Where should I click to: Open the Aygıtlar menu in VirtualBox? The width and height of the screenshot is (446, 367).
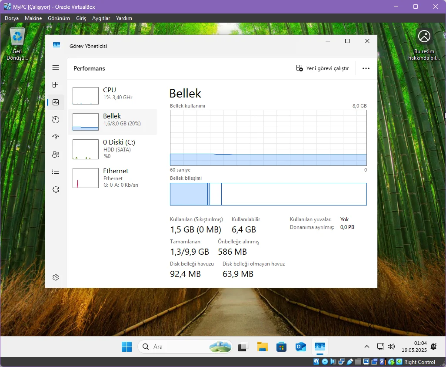101,18
